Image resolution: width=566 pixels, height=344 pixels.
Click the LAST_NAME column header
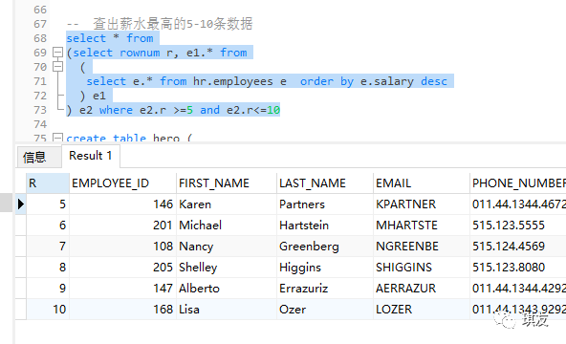click(325, 183)
